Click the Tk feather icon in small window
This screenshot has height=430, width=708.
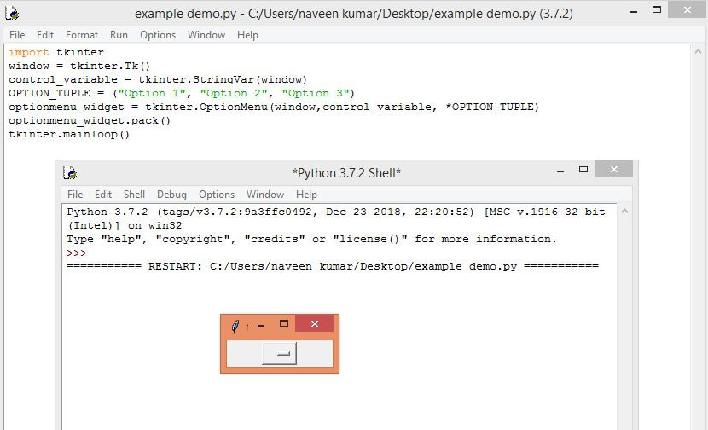pyautogui.click(x=235, y=326)
